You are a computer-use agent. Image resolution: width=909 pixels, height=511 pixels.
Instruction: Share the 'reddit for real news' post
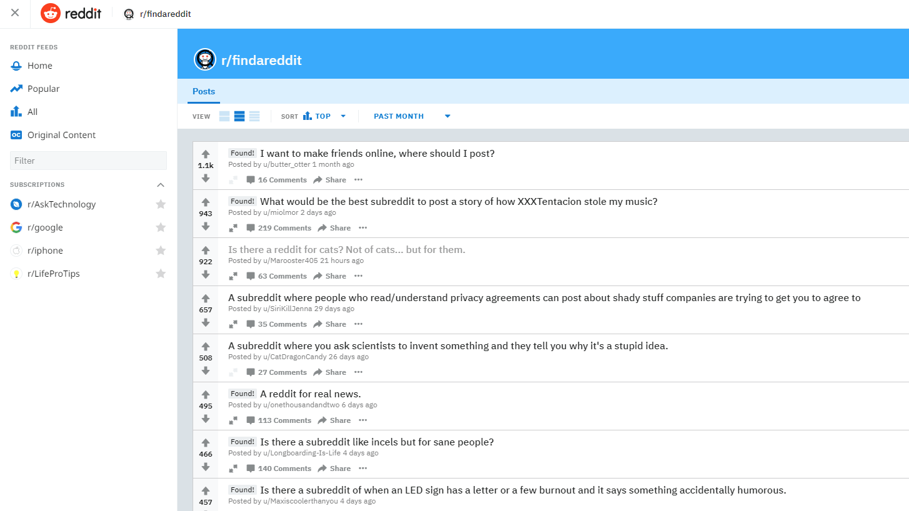(334, 420)
